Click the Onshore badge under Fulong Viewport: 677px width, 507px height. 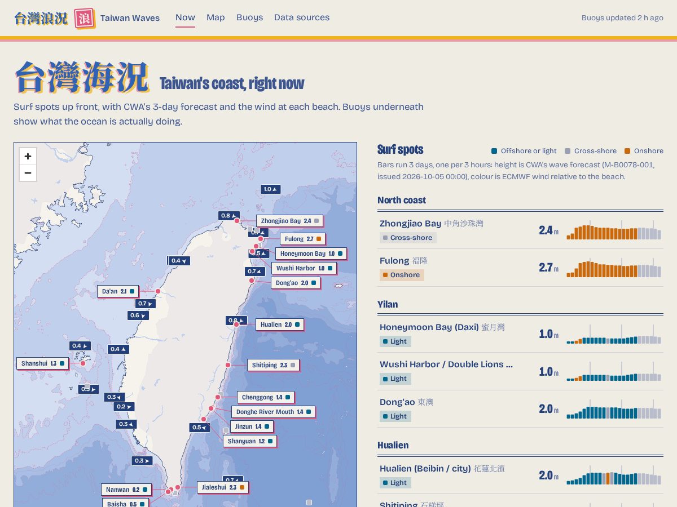coord(402,275)
